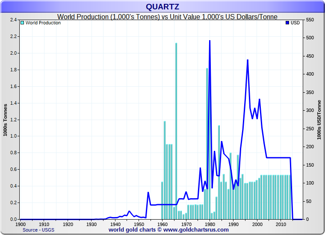This screenshot has width=325, height=235.
Task: Click the 1970 x-axis label
Action: [186, 224]
